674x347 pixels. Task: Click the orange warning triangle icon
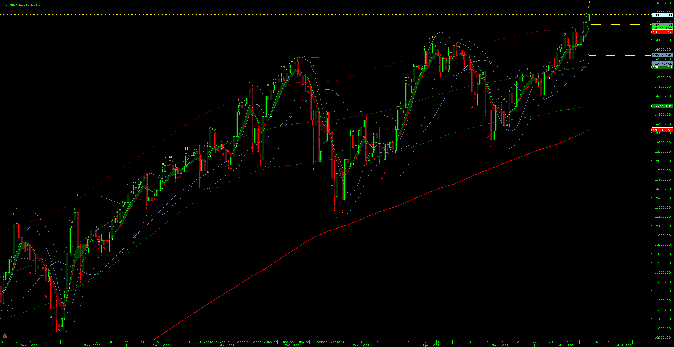click(x=5, y=335)
